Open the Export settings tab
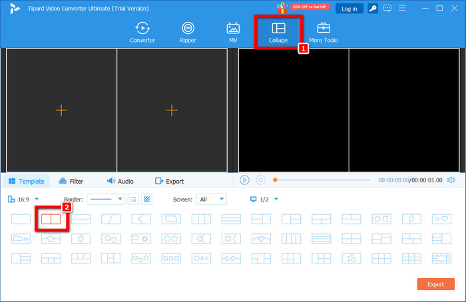The height and width of the screenshot is (302, 466). point(169,181)
